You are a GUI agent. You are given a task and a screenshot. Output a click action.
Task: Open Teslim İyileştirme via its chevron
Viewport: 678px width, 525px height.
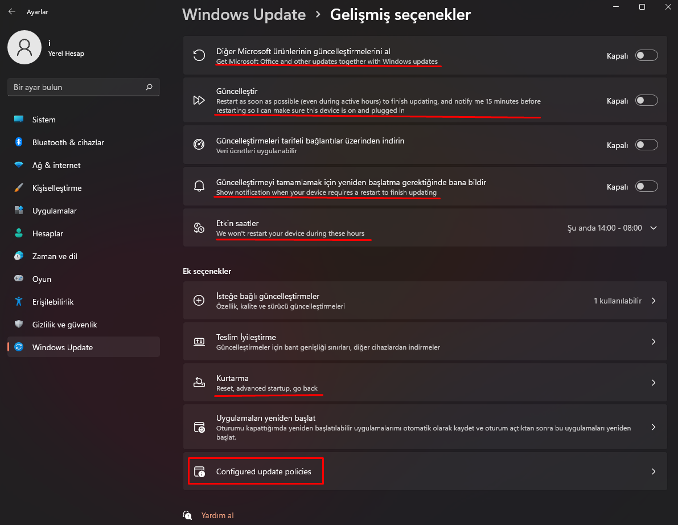[x=654, y=342]
